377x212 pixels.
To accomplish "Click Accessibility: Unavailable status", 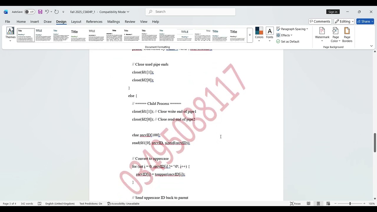I will (123, 203).
